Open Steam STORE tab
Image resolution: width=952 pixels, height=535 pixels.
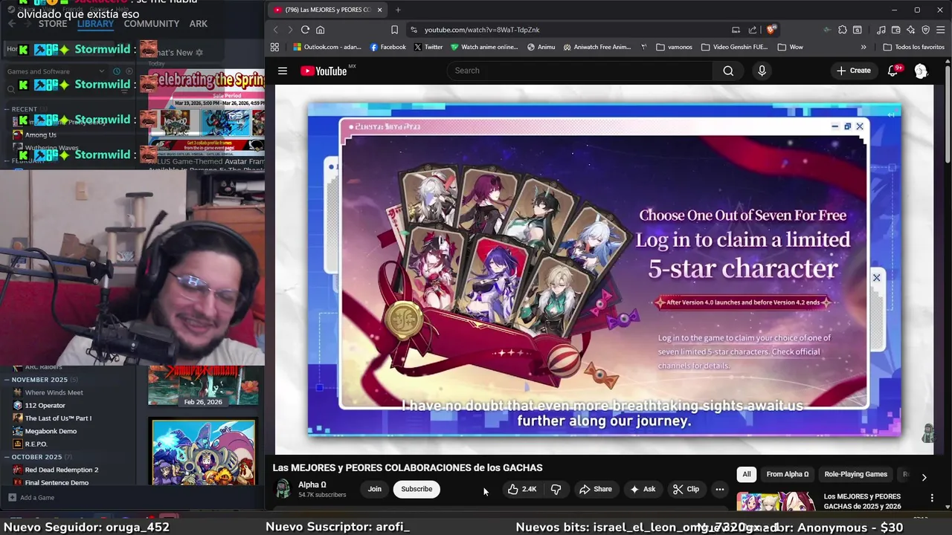[x=53, y=24]
